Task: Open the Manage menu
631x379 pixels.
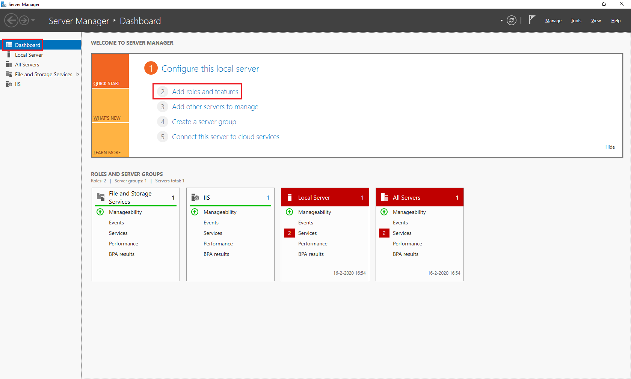Action: coord(553,21)
